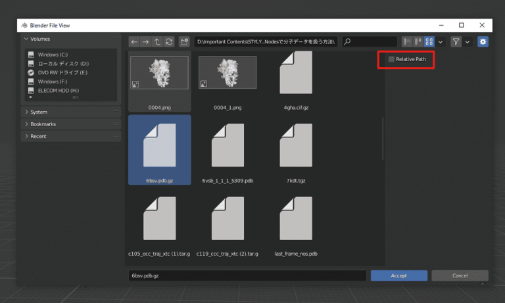This screenshot has width=505, height=303.
Task: Expand the Bookmarks panel
Action: click(43, 124)
